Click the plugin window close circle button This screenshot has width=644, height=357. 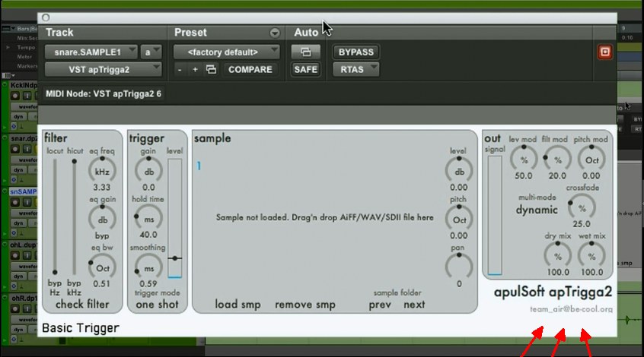tap(46, 17)
